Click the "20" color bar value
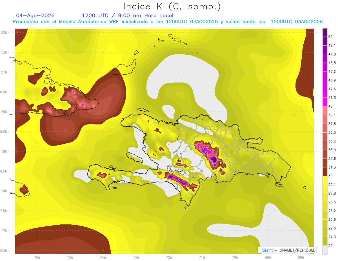The image size is (338, 261). click(331, 246)
